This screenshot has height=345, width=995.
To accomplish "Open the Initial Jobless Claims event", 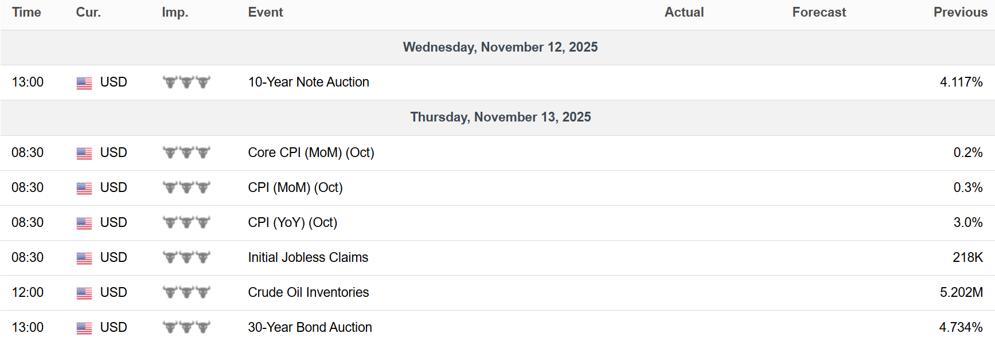I will point(308,257).
